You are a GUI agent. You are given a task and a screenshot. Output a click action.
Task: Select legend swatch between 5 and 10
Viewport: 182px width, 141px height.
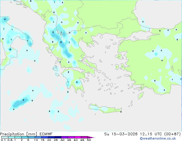click(x=31, y=137)
